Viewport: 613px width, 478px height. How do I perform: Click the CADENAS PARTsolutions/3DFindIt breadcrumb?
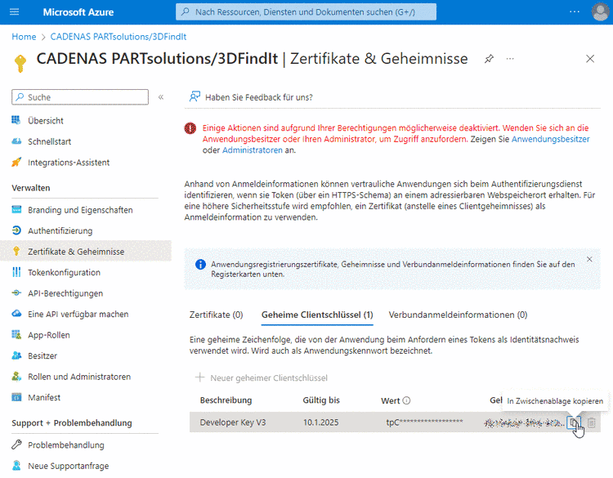tap(119, 37)
